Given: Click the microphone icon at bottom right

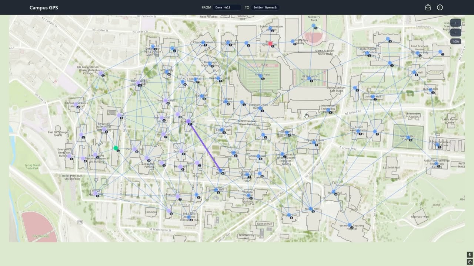Looking at the screenshot, I should tap(470, 255).
